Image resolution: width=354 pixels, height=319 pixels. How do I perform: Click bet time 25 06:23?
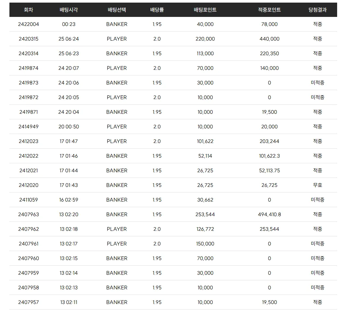[x=69, y=53]
